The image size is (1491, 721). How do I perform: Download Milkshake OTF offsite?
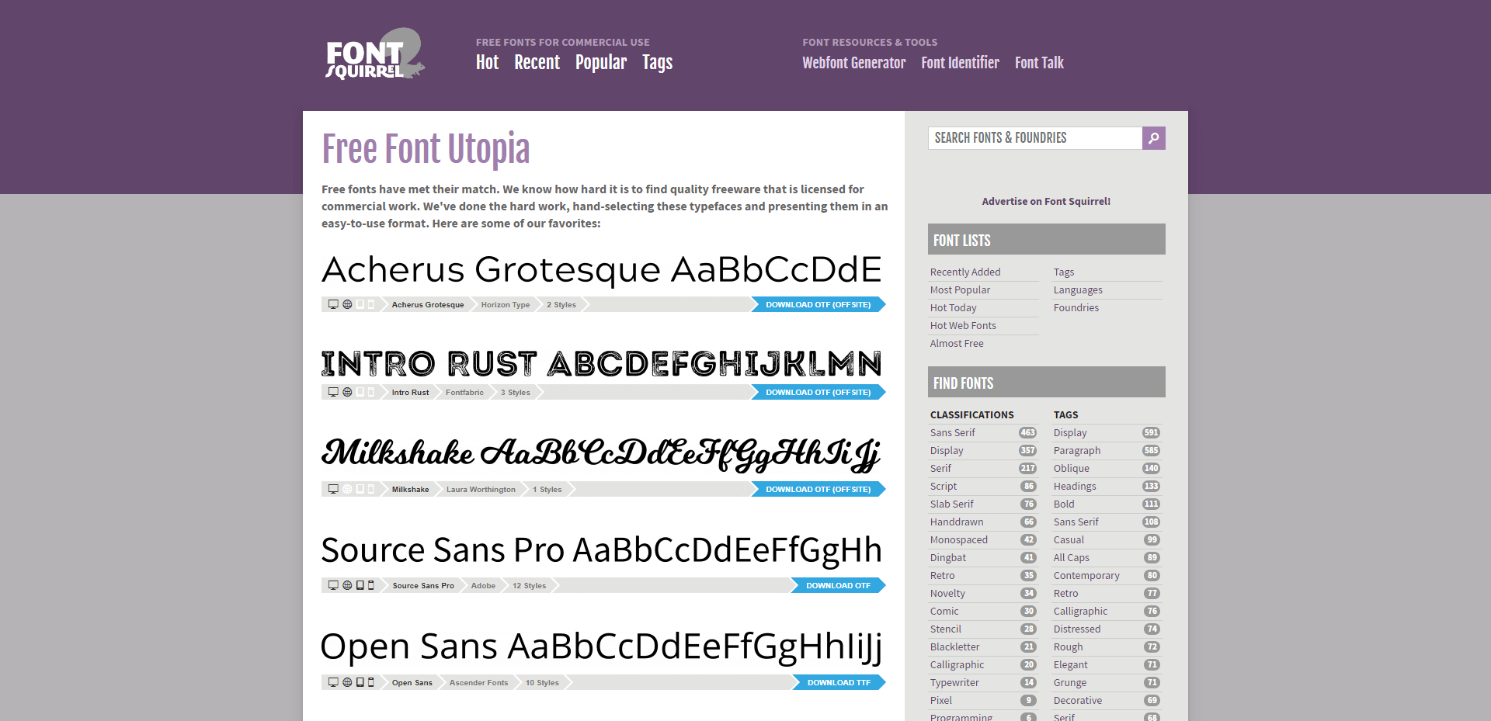click(x=818, y=489)
